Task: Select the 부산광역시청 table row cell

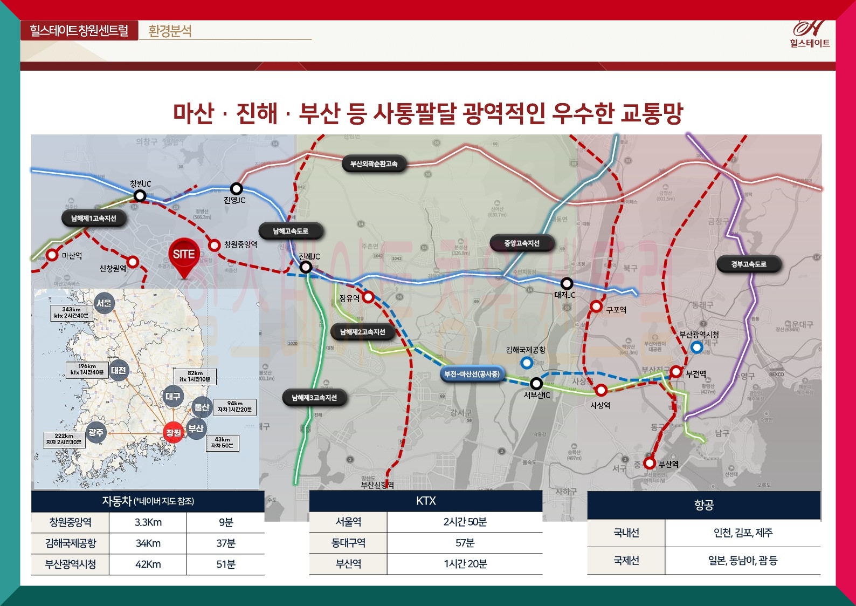Action: tap(70, 564)
